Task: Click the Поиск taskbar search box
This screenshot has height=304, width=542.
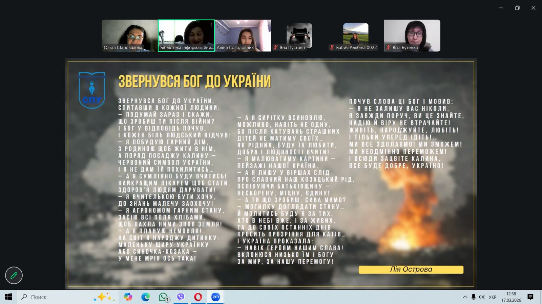Action: (54, 297)
